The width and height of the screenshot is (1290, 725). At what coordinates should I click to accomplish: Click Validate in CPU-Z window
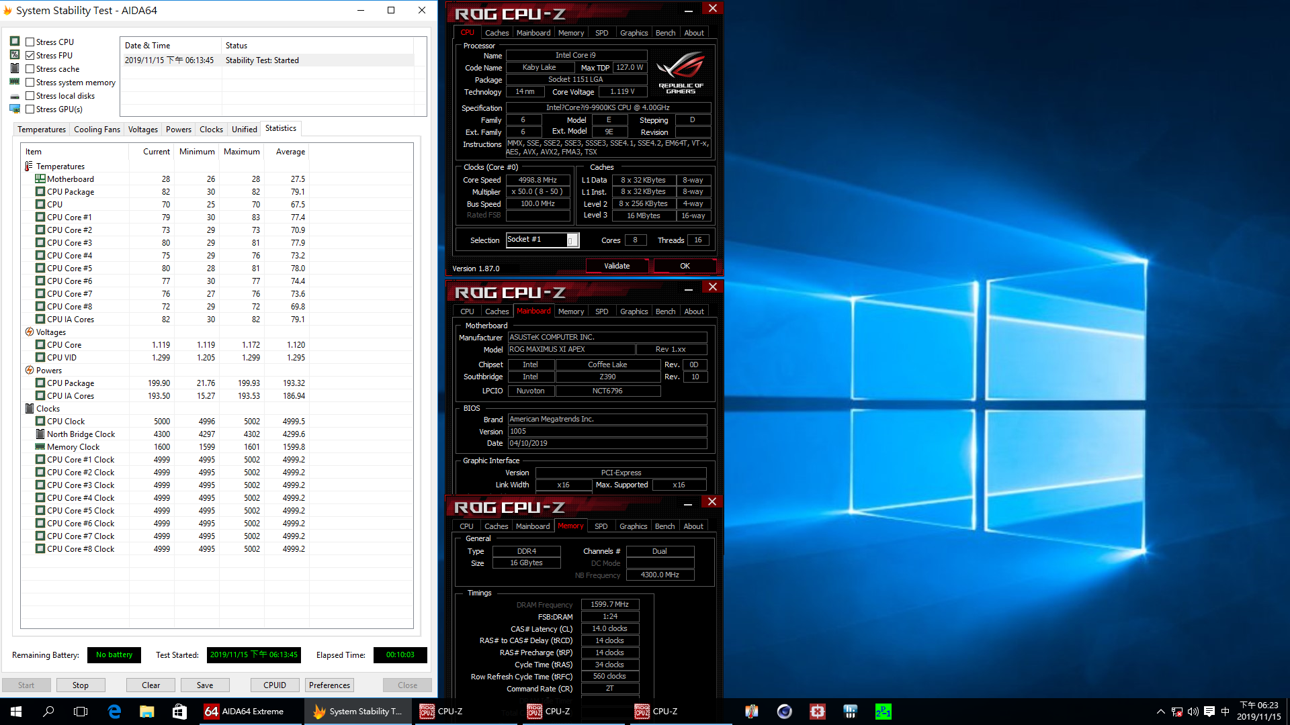[617, 266]
